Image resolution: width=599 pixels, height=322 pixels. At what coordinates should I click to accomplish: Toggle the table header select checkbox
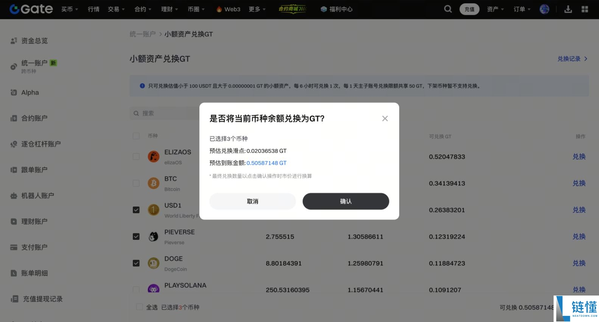tap(136, 136)
